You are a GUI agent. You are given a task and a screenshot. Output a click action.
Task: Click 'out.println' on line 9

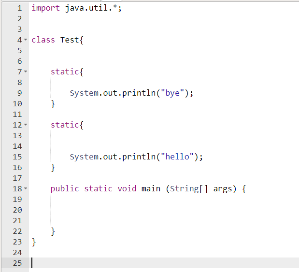129,93
